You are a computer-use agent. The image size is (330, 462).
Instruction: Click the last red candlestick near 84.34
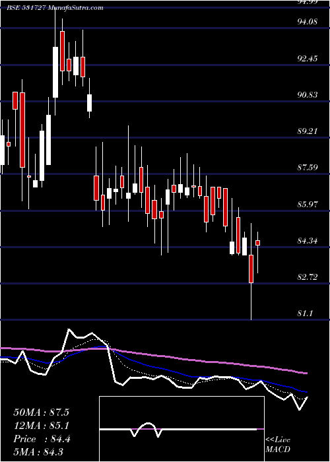[258, 243]
